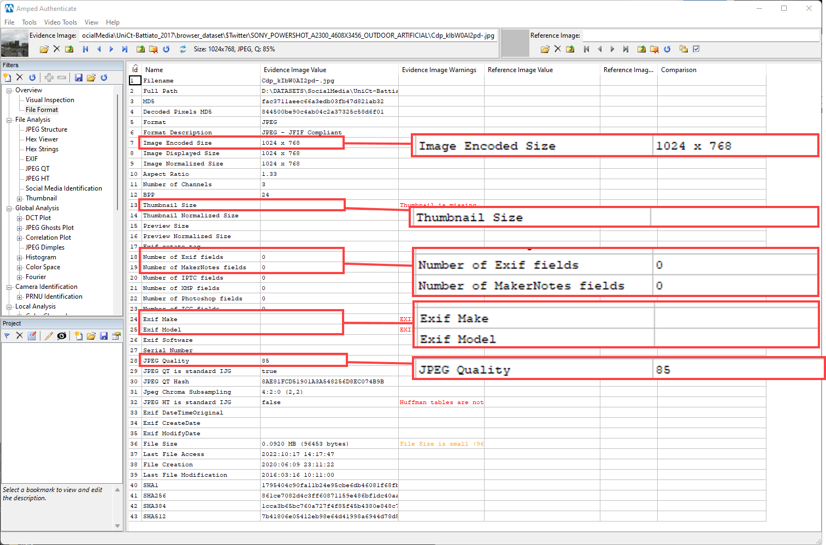Viewport: 826px width, 545px height.
Task: Click the Reference Image path field
Action: (x=699, y=35)
